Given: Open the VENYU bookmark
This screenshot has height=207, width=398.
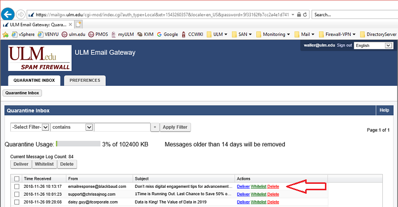Looking at the screenshot, I should coord(48,34).
